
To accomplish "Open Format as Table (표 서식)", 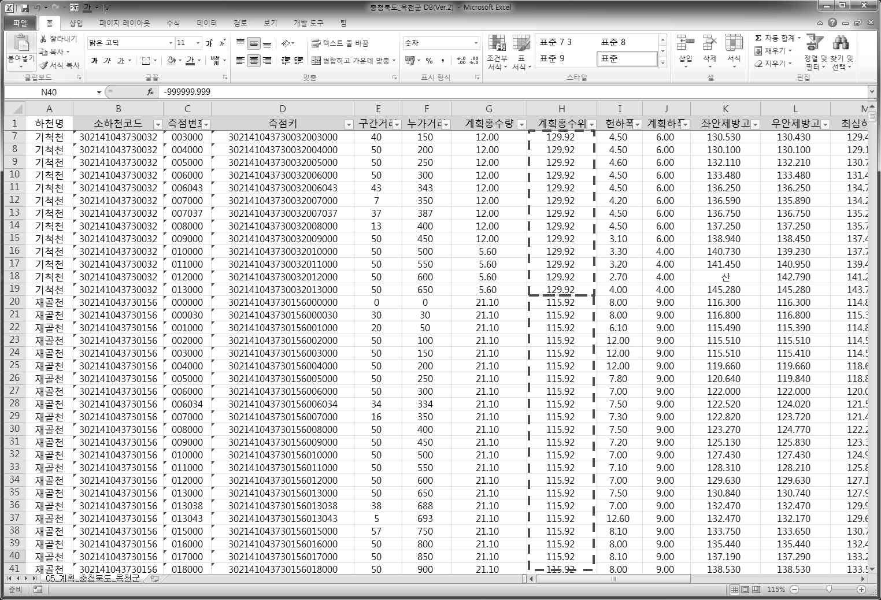I will point(521,52).
